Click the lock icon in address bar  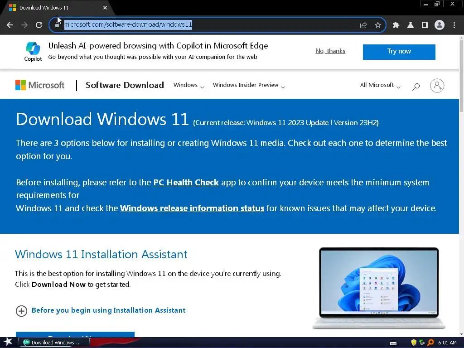point(57,25)
